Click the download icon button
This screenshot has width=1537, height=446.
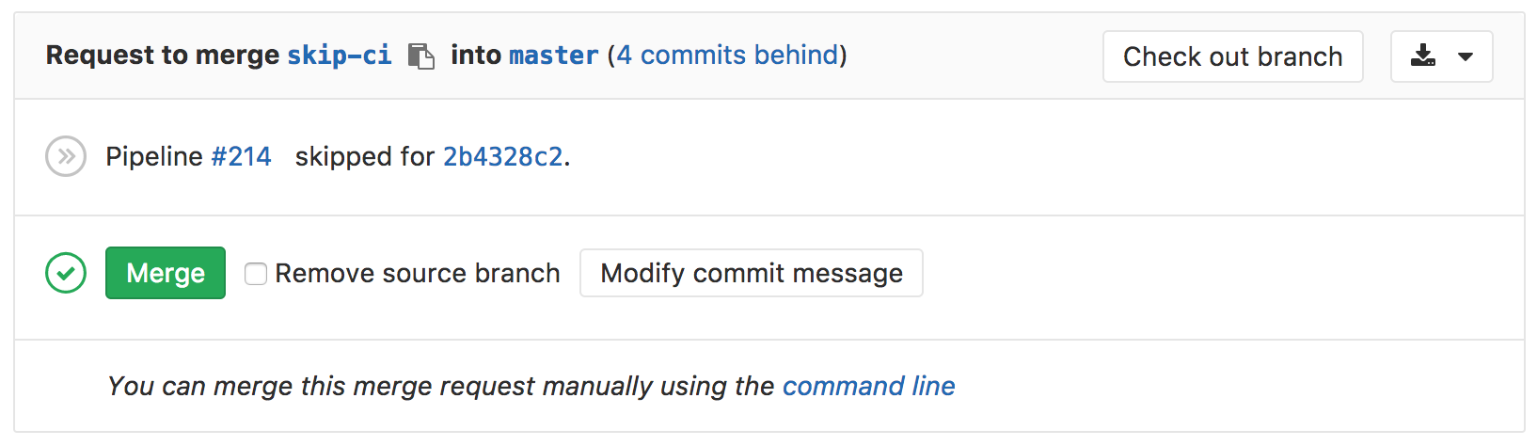(1423, 56)
